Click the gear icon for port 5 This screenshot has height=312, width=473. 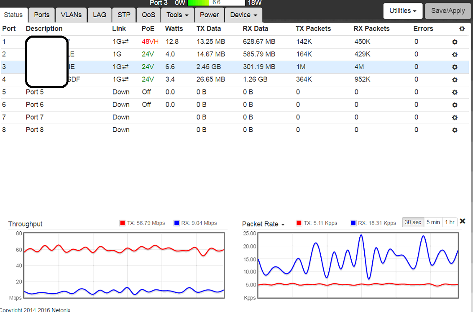(455, 92)
